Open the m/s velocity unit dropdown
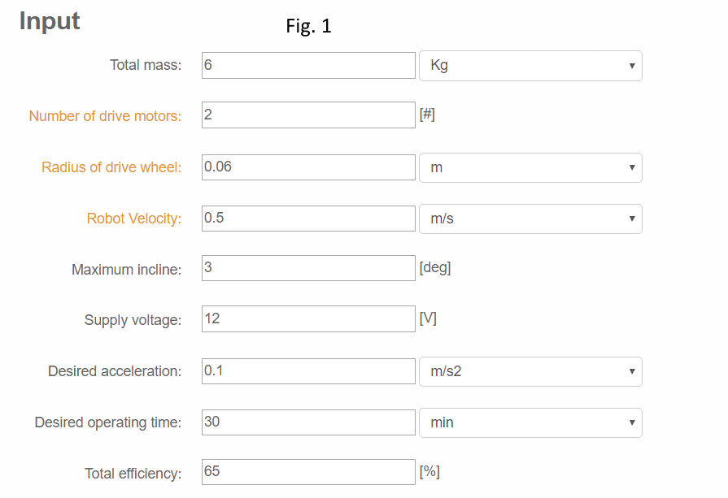Image resolution: width=728 pixels, height=498 pixels. tap(530, 219)
